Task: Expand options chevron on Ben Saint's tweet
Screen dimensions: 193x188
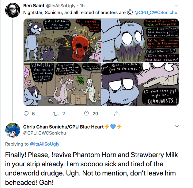Action: click(x=177, y=6)
